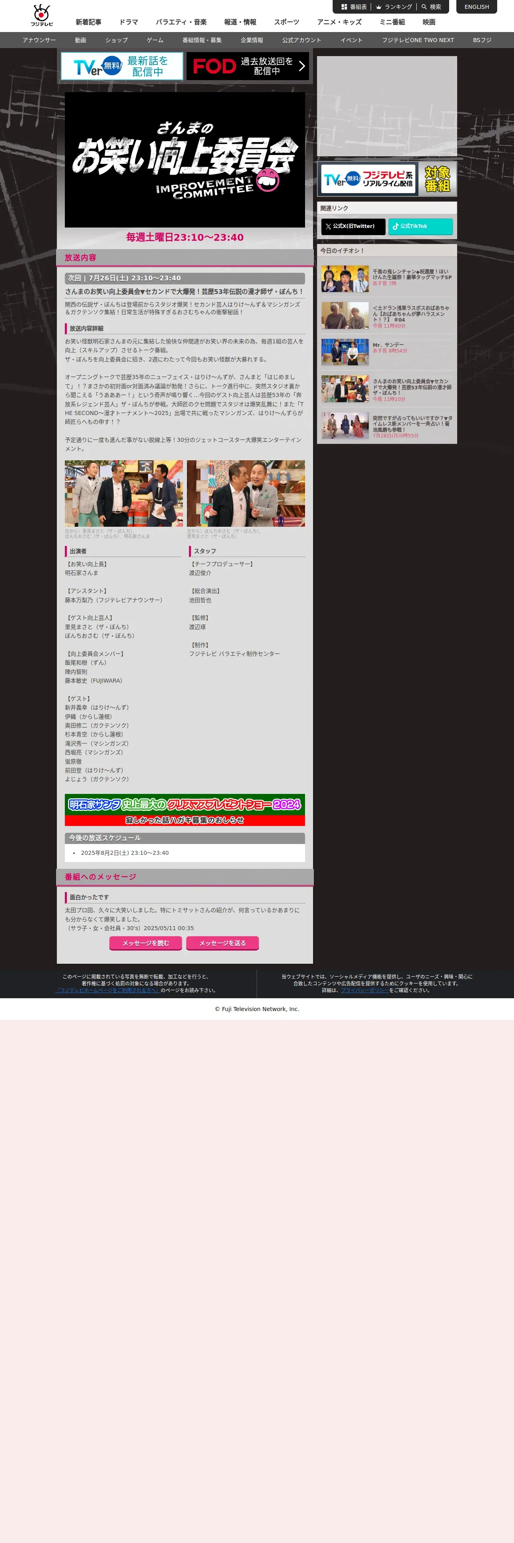Screen dimensions: 514x1543
Task: Open 報道・情報 menu
Action: click(x=240, y=22)
